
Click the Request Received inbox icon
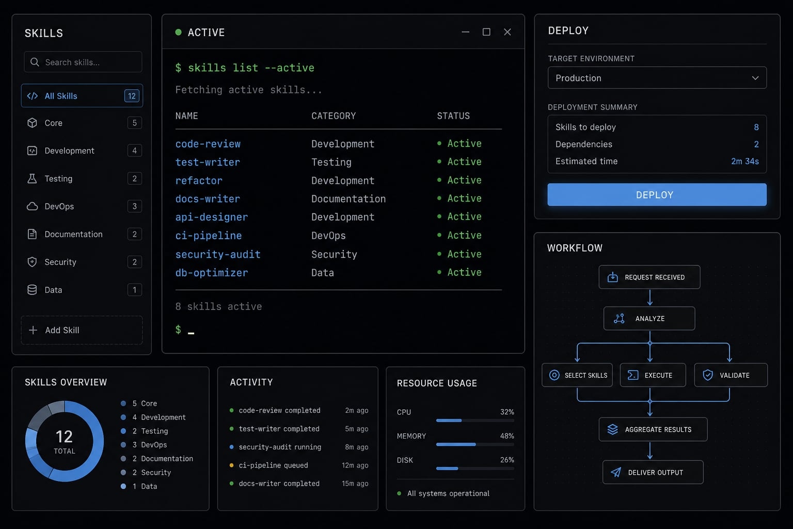click(x=613, y=277)
